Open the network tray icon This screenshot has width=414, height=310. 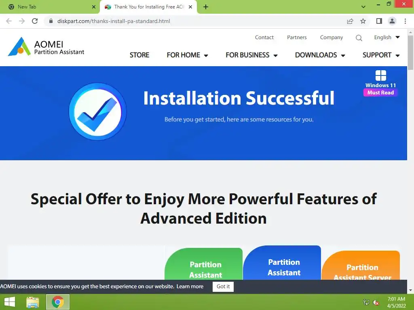click(x=366, y=302)
